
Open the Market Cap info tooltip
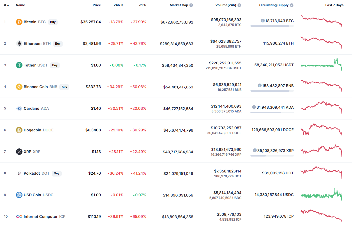[x=191, y=5]
